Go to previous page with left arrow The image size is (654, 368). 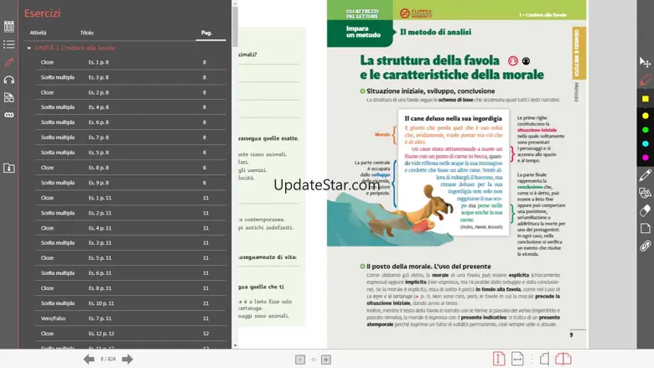click(x=89, y=360)
